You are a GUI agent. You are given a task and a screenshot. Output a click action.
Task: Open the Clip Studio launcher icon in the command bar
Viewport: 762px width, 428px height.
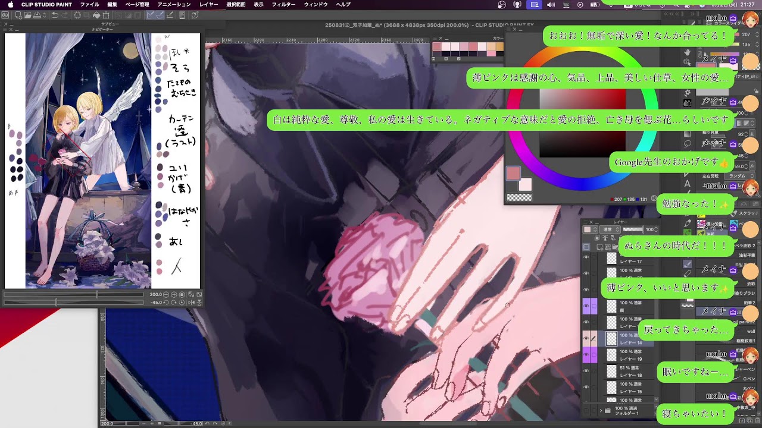point(5,15)
